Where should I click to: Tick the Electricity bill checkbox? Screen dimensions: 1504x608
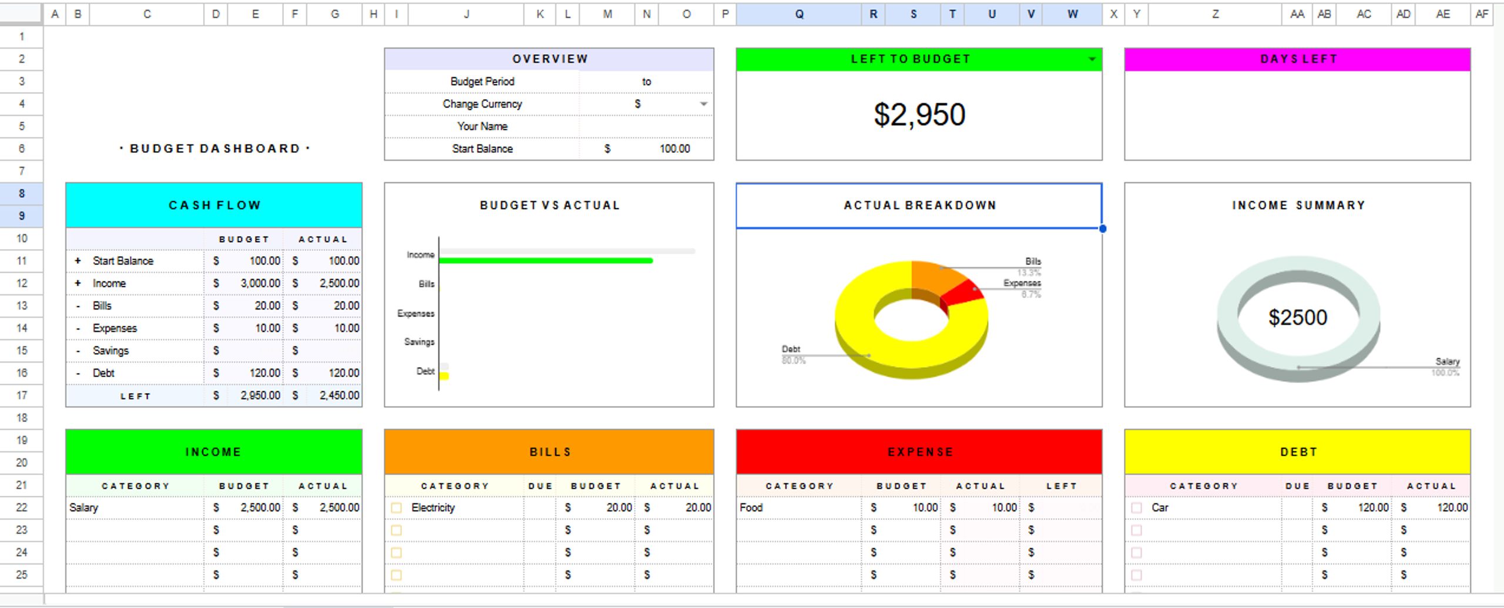coord(397,508)
